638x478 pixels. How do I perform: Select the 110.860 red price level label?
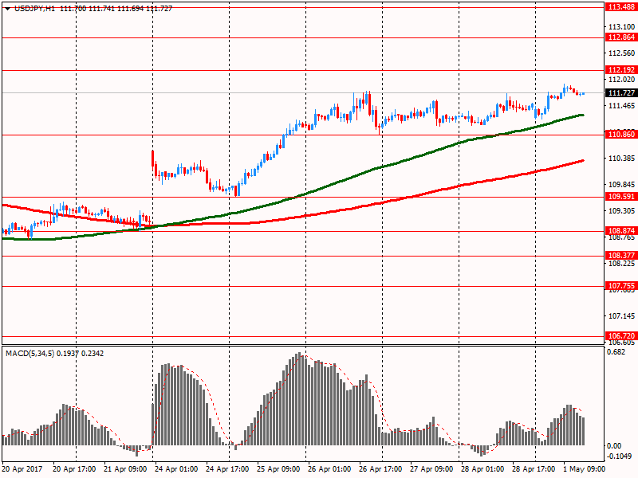[621, 135]
